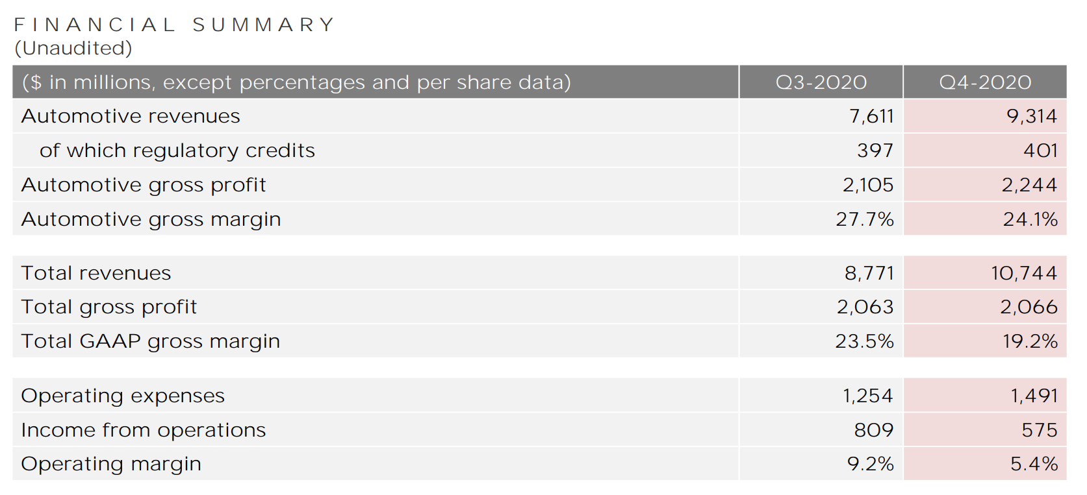Click the units note header cell
Viewport: 1087px width, 495px height.
click(296, 82)
